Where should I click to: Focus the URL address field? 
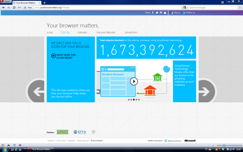[x=107, y=7]
